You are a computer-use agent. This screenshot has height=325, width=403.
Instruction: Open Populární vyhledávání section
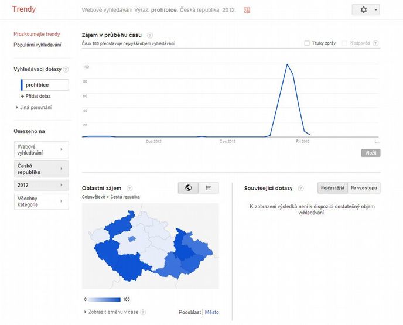tap(37, 45)
